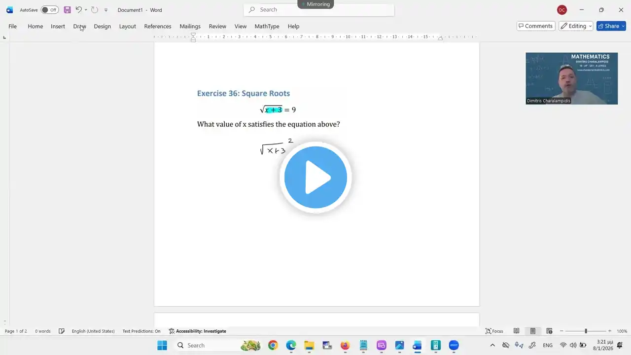Click the English (United States) language button
This screenshot has height=355, width=631.
[x=93, y=331]
